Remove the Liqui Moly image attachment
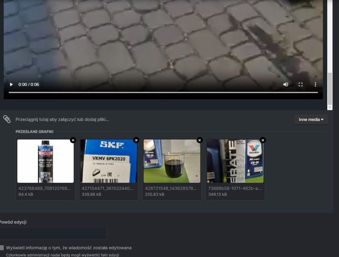This screenshot has height=257, width=339. coord(73,140)
